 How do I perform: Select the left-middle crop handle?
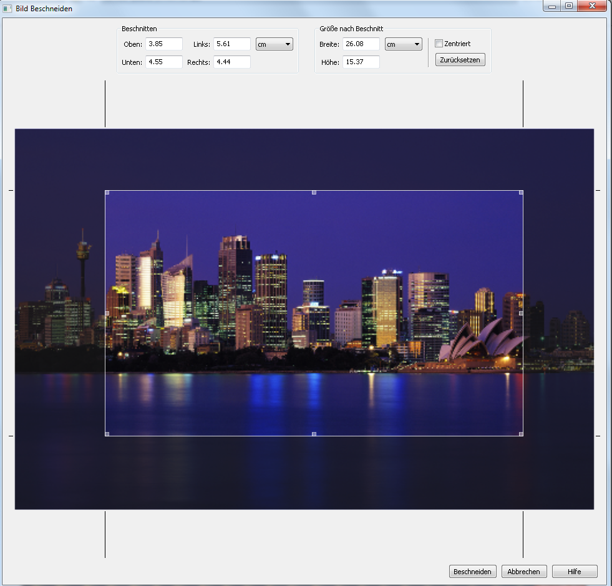[x=107, y=314]
